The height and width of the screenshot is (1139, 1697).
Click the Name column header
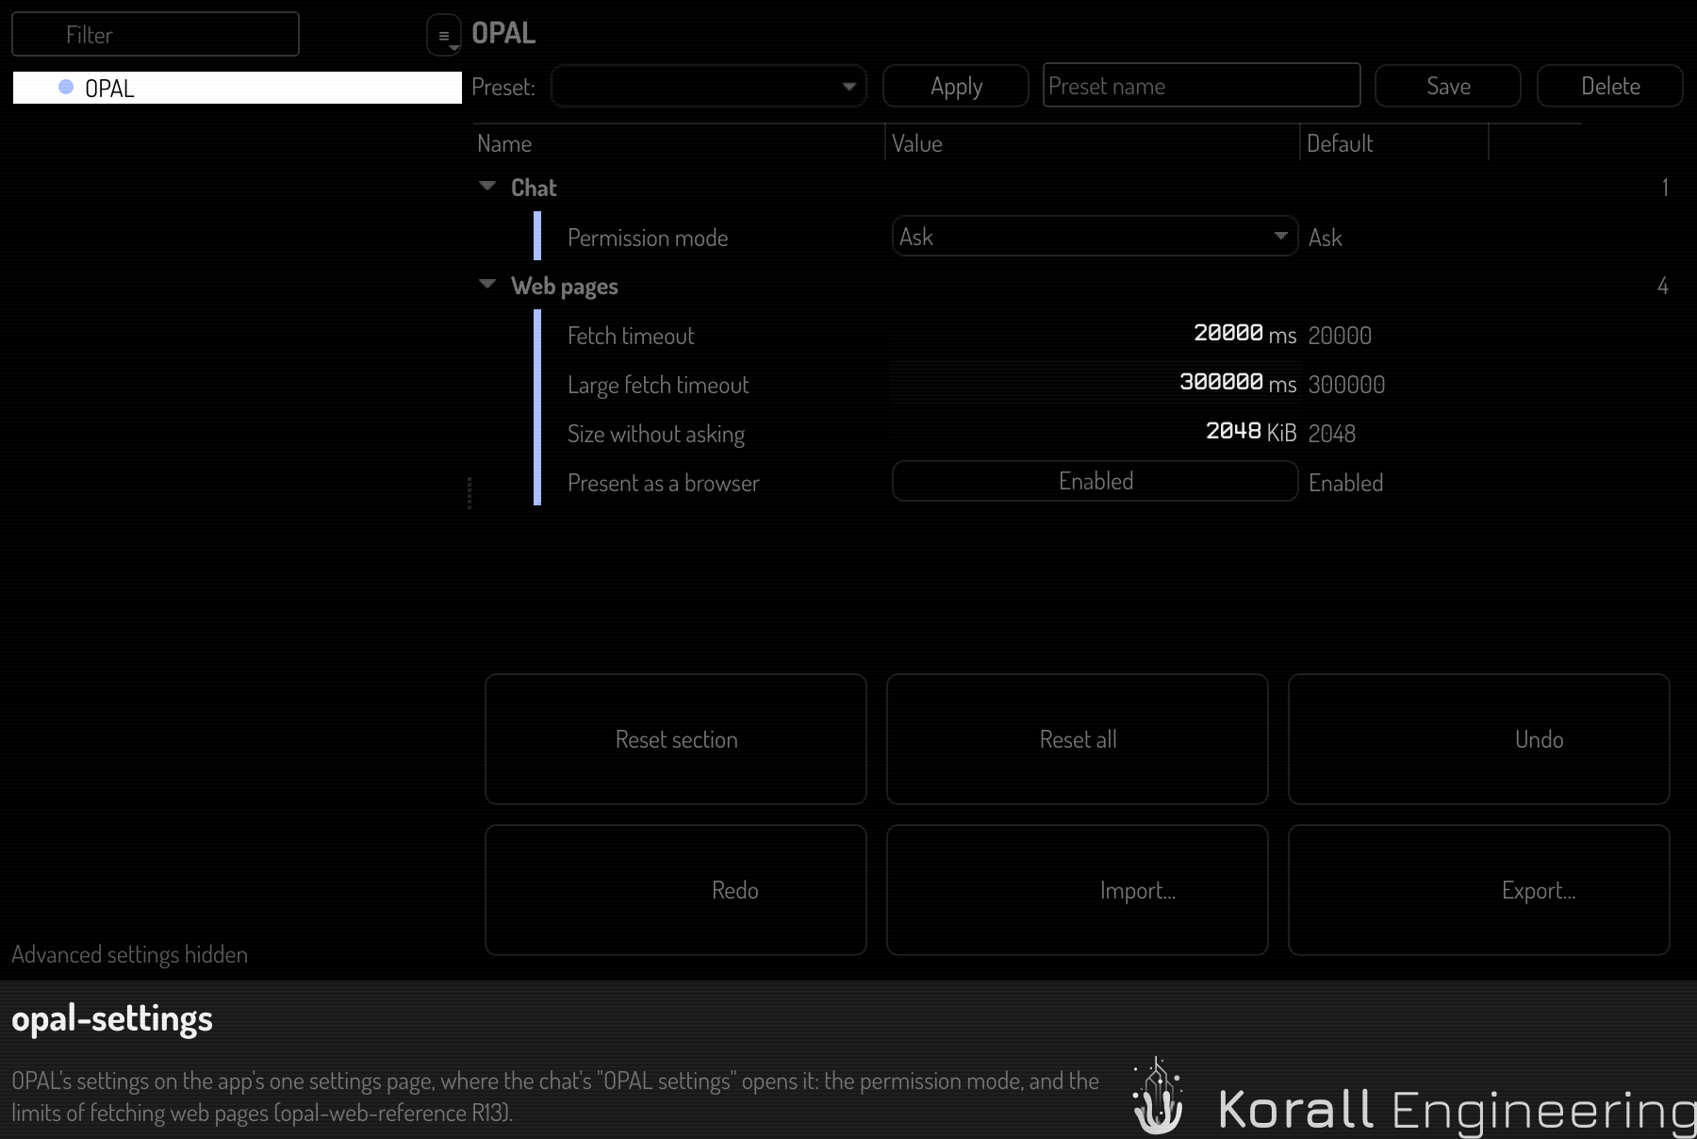tap(679, 143)
